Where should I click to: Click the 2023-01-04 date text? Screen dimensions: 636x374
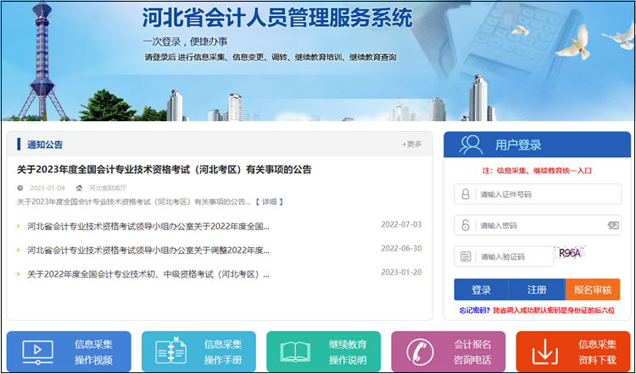click(x=47, y=188)
